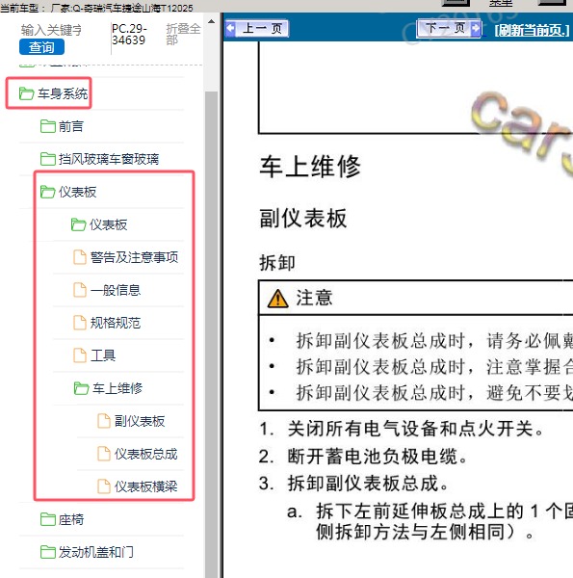
Task: Click the 查询 search button
Action: [x=41, y=47]
